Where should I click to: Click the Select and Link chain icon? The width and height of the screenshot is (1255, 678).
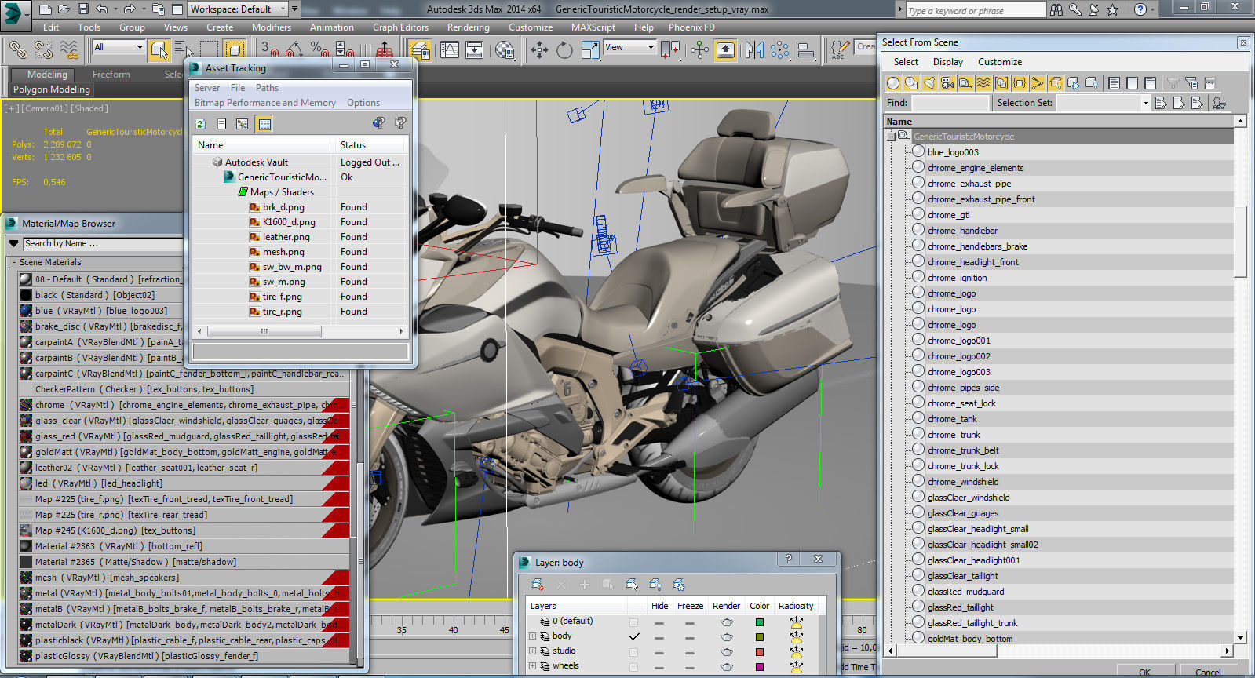17,50
